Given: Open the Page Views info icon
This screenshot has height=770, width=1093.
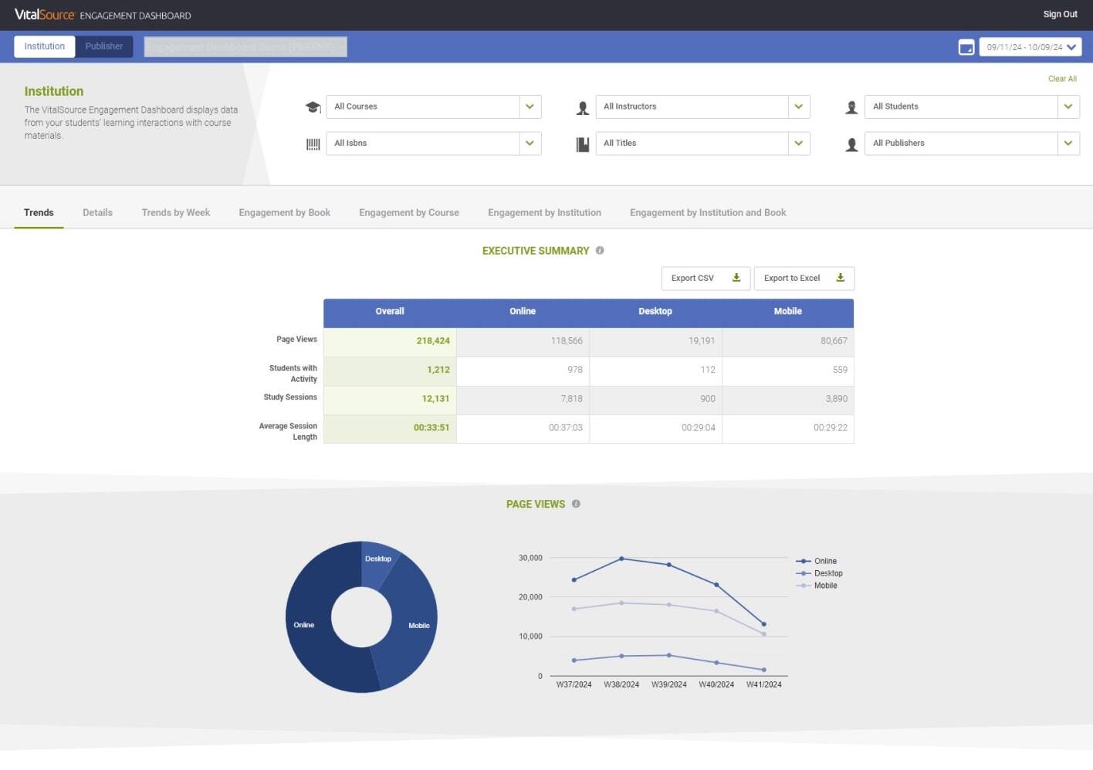Looking at the screenshot, I should [x=576, y=504].
